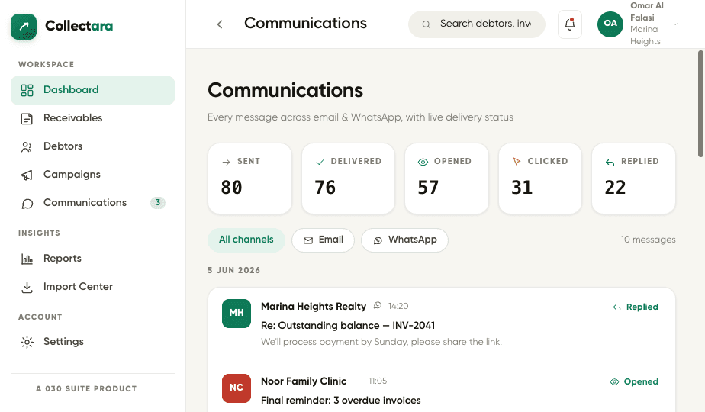
Task: Click the Communications unread badge 3
Action: pyautogui.click(x=158, y=203)
